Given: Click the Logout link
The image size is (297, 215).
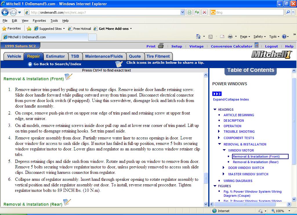Looking at the screenshot, I should pyautogui.click(x=271, y=46).
